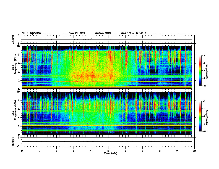The image size is (219, 169).
Task: Click the ch.1 spectrogram color scale bar
Action: (x=200, y=71)
